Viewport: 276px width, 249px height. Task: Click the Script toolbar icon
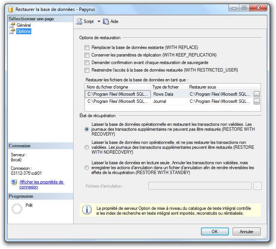point(79,22)
